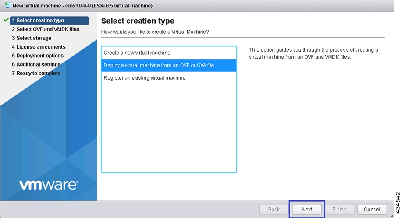Click the green checkmark beside step 1

(x=7, y=20)
